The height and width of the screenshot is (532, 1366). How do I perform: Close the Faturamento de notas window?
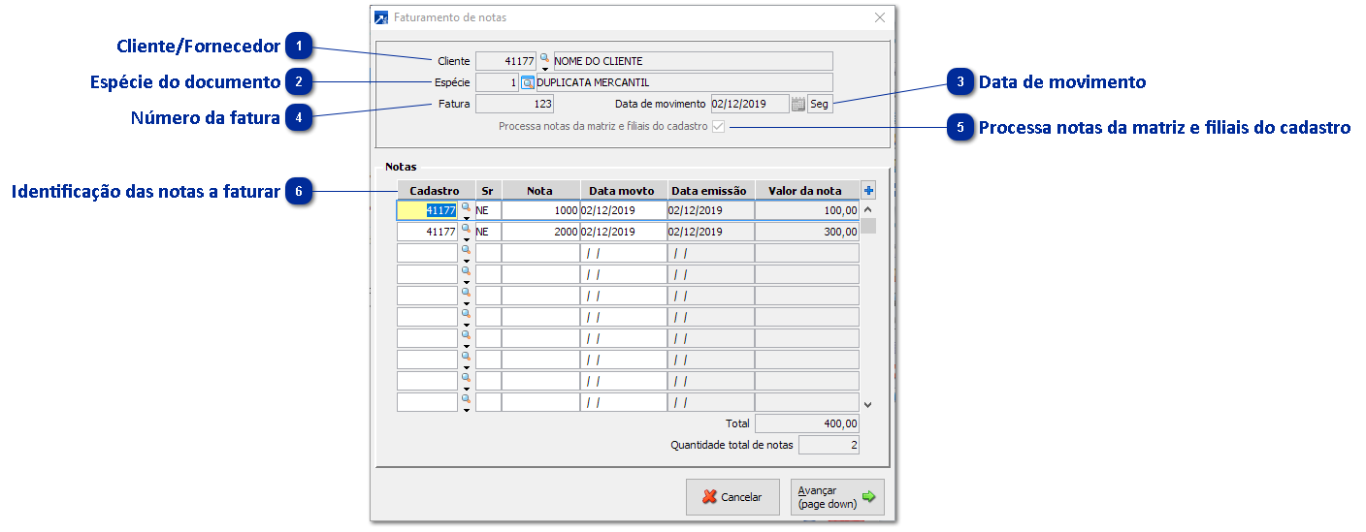(879, 17)
